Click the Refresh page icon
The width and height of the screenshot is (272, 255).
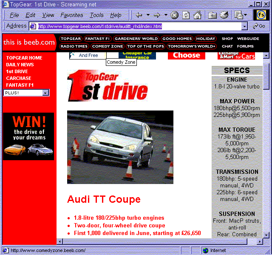pos(186,15)
